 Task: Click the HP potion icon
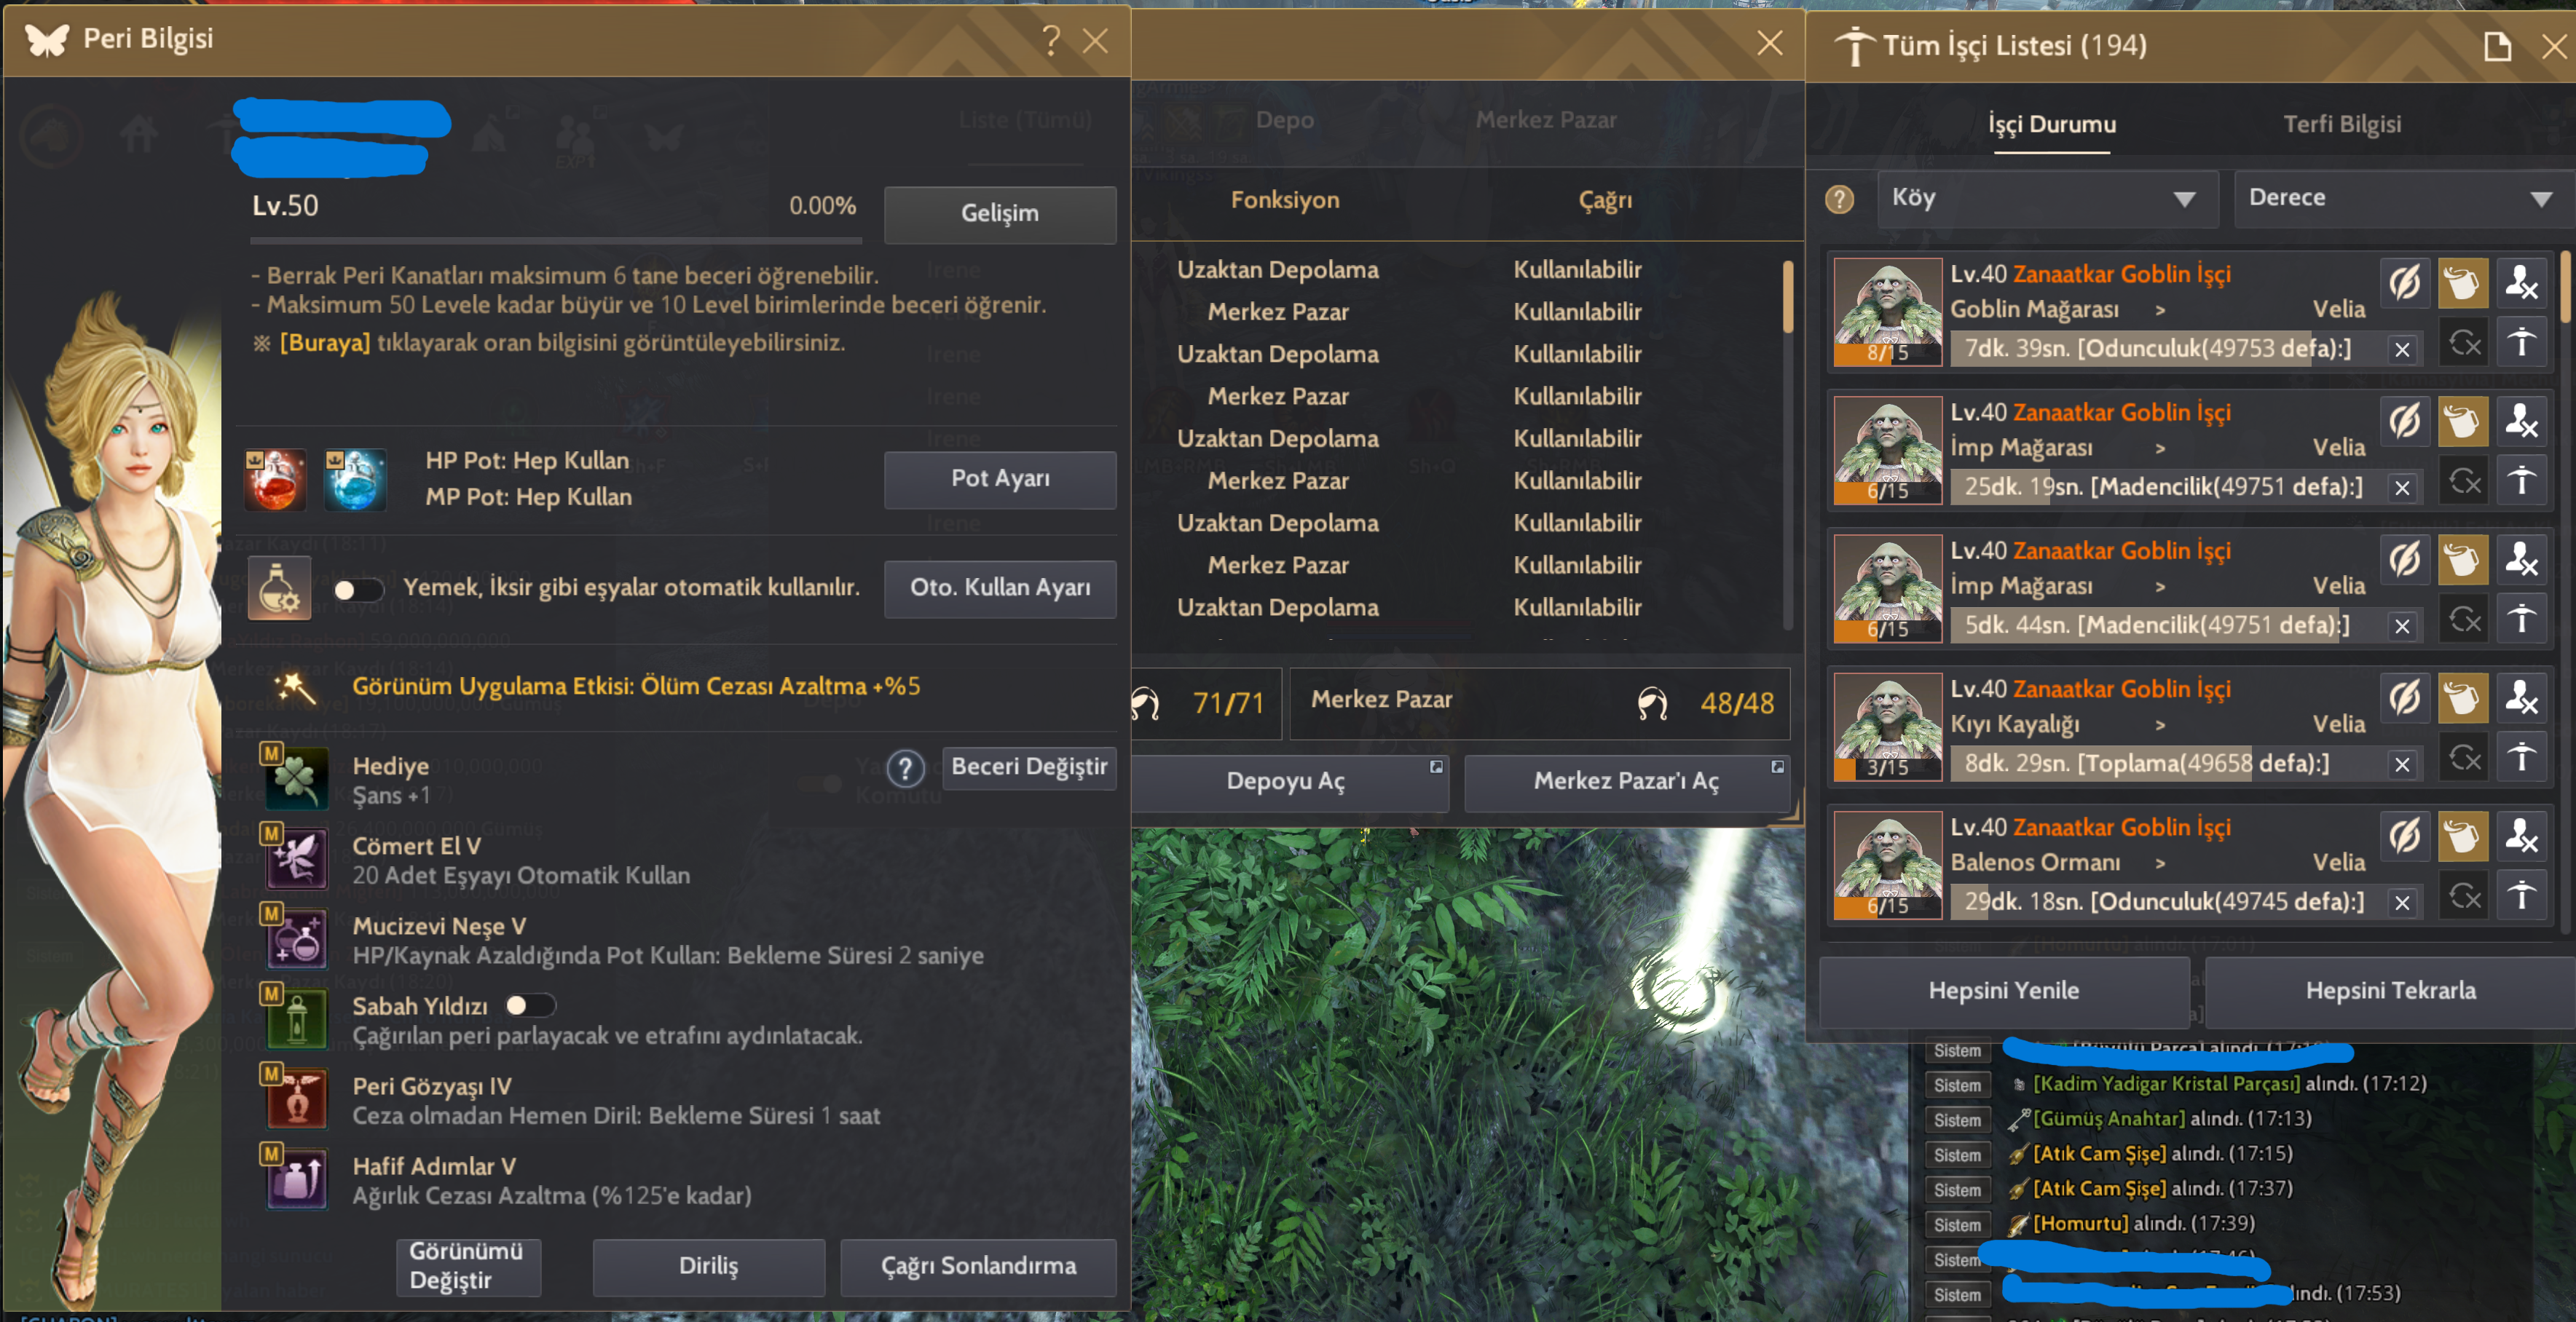pyautogui.click(x=275, y=480)
